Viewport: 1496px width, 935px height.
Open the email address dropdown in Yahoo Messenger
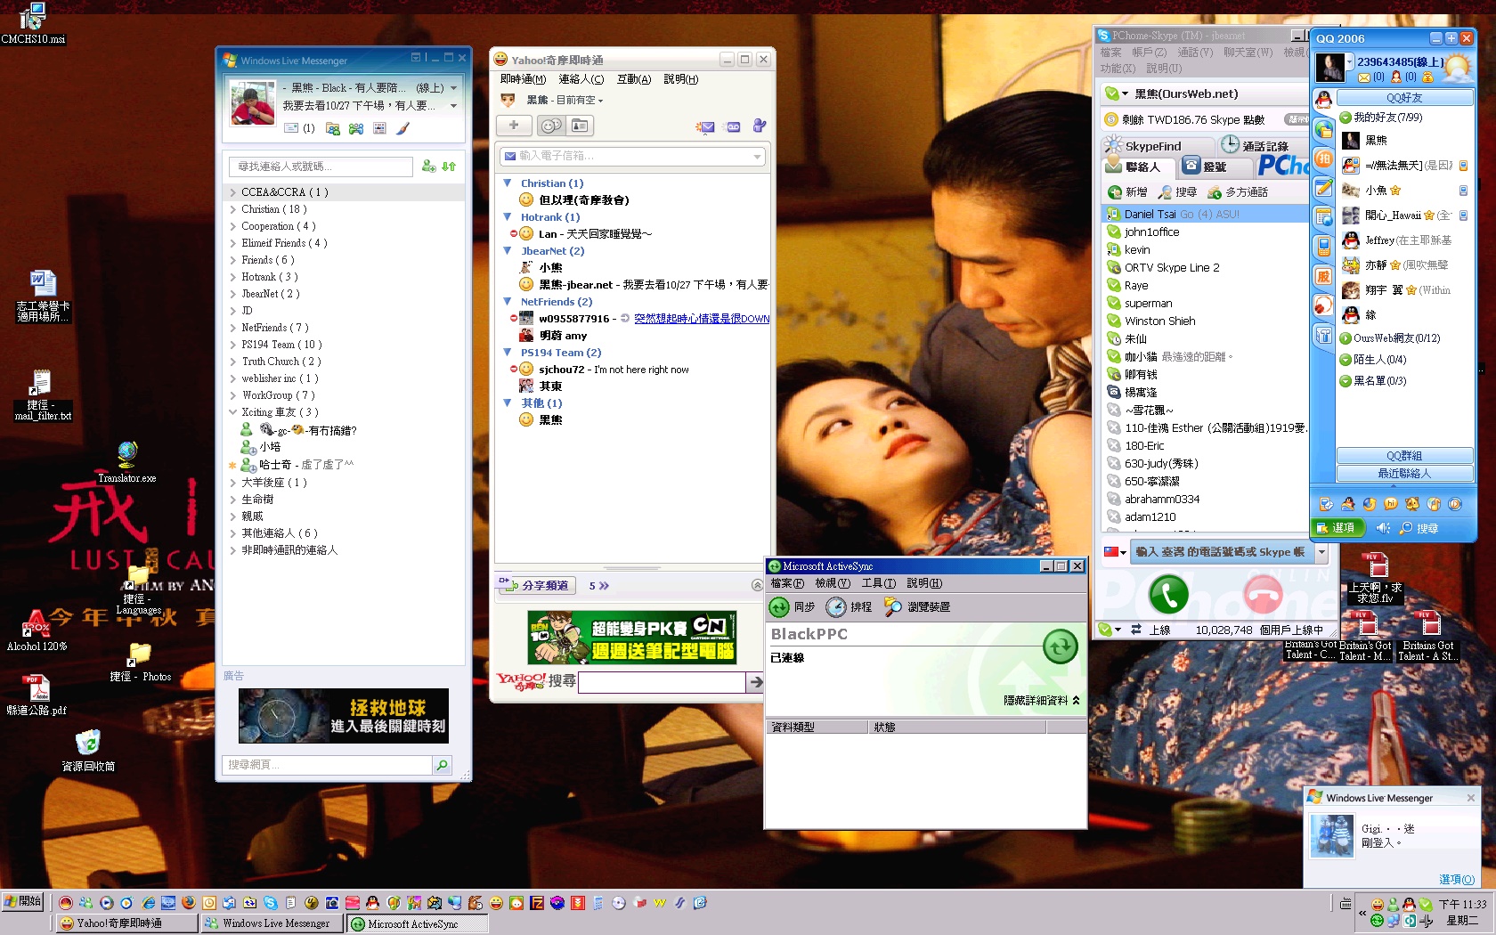757,156
